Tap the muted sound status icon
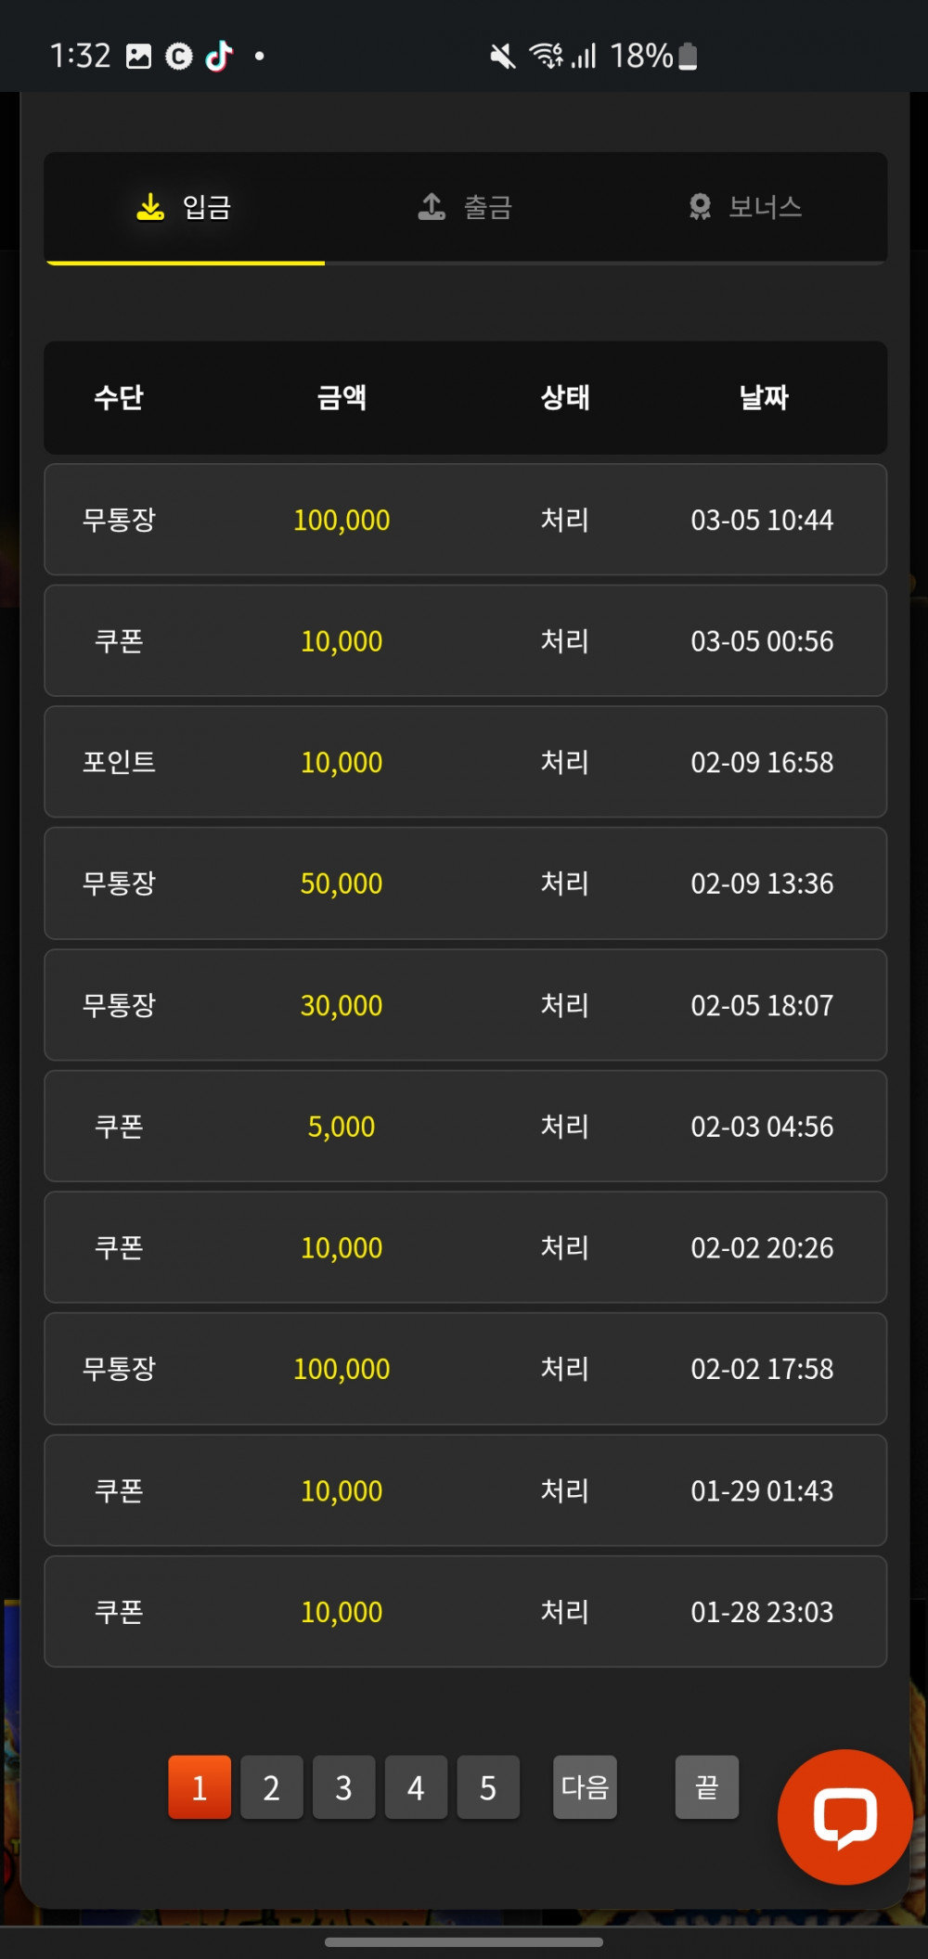The width and height of the screenshot is (928, 1959). pos(502,57)
